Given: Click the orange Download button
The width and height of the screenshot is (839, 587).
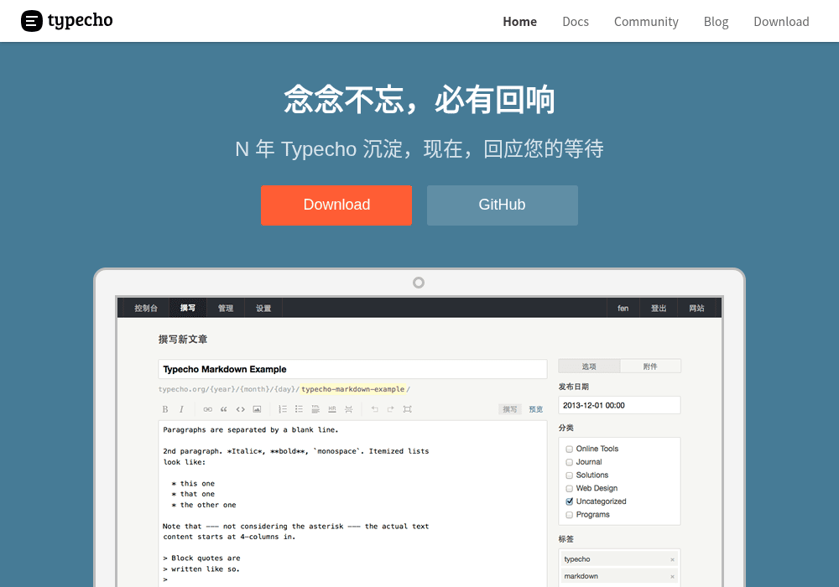Looking at the screenshot, I should [x=336, y=205].
